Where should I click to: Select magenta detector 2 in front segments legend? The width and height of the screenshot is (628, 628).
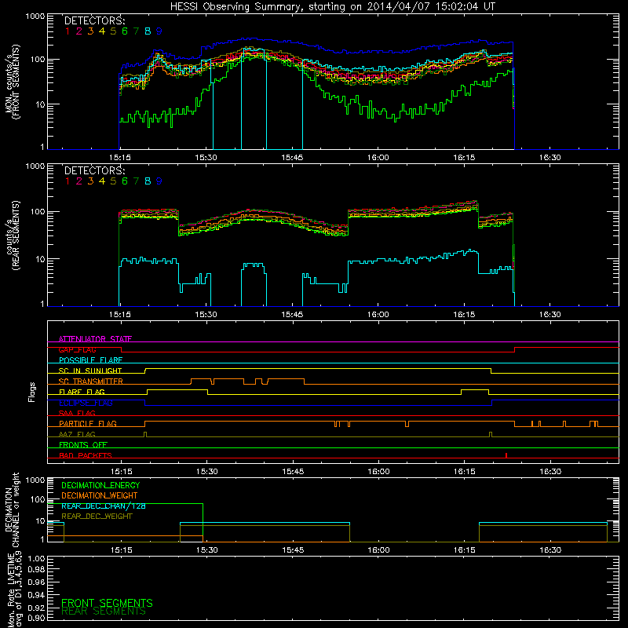pos(79,31)
